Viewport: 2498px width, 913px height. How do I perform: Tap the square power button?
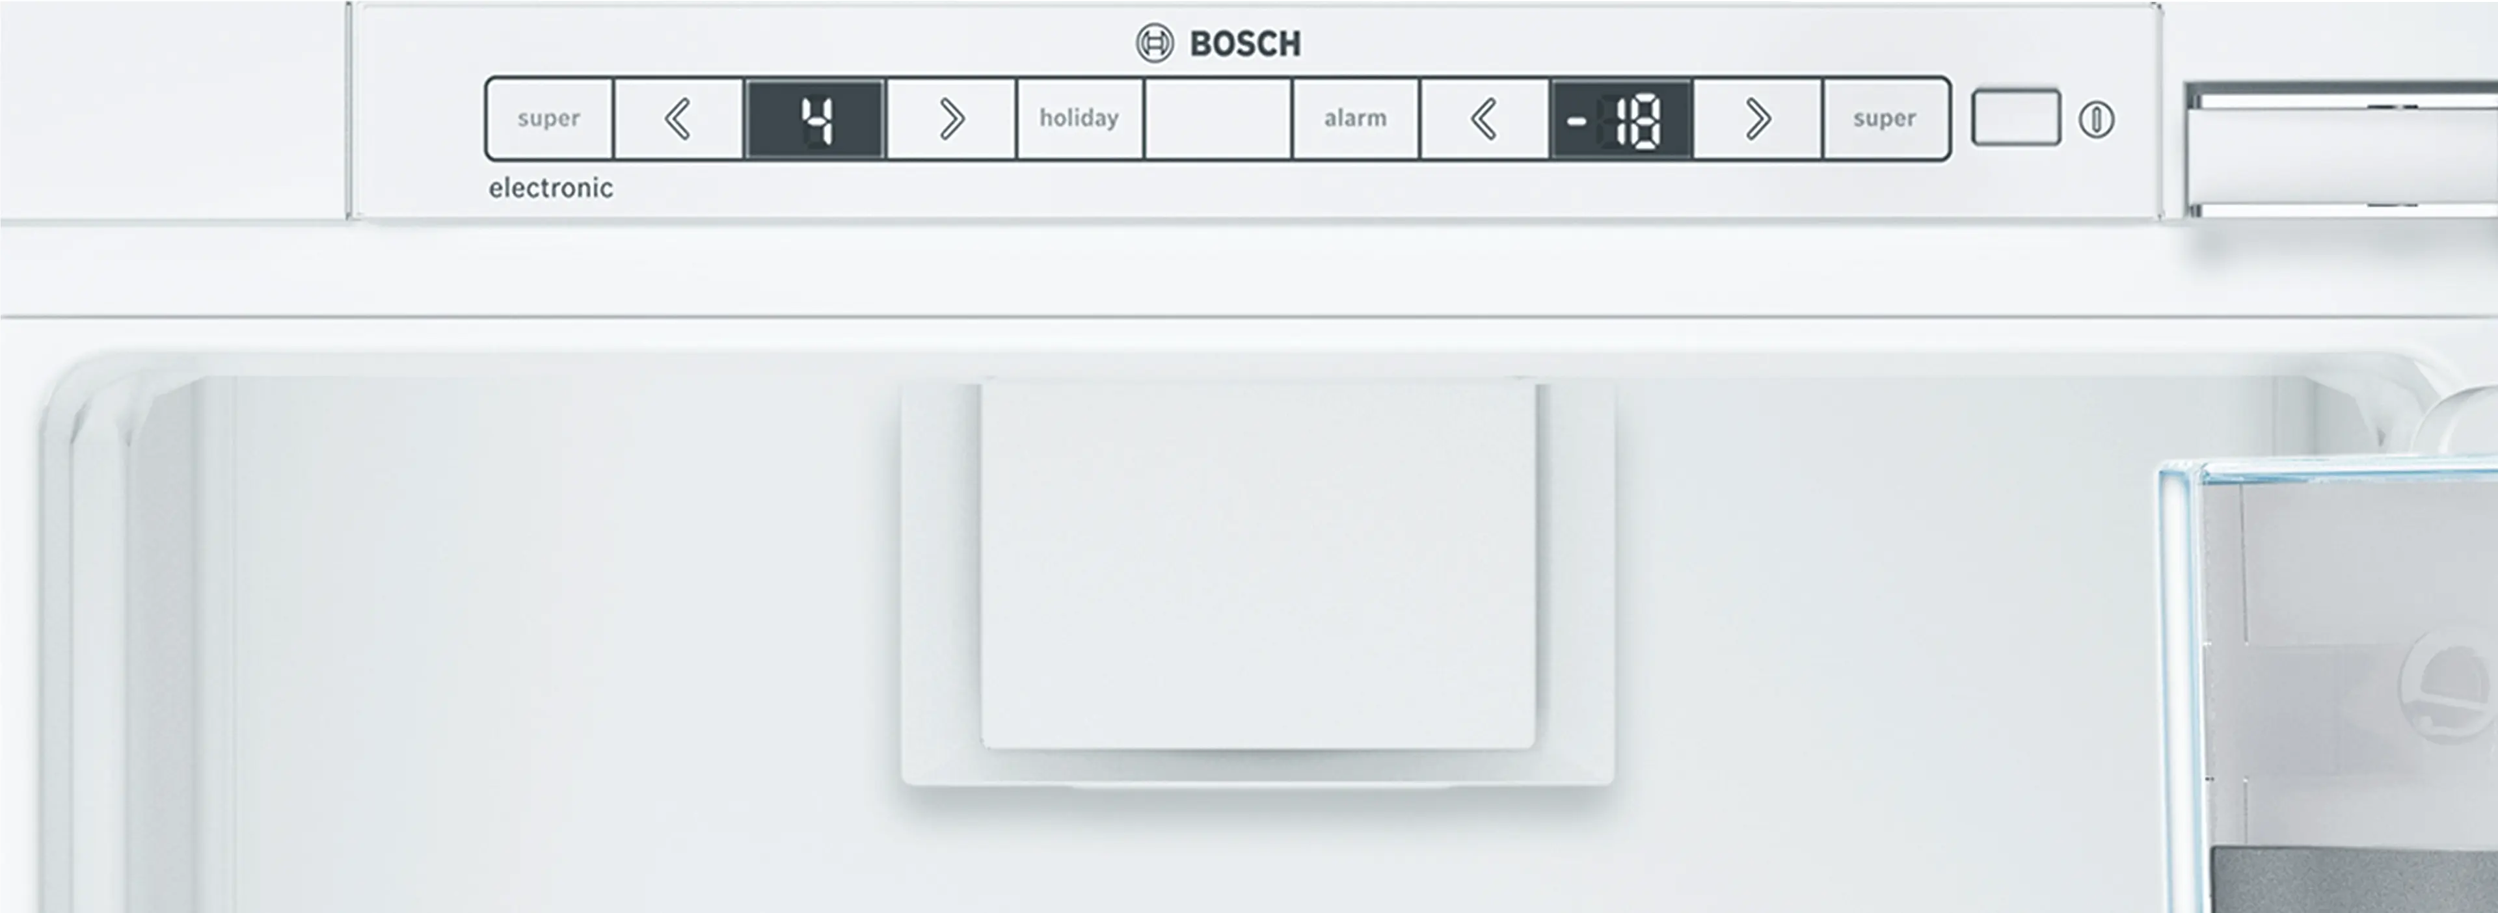click(x=2016, y=118)
